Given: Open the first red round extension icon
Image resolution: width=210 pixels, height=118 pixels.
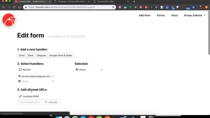Looking at the screenshot, I should (120, 7).
